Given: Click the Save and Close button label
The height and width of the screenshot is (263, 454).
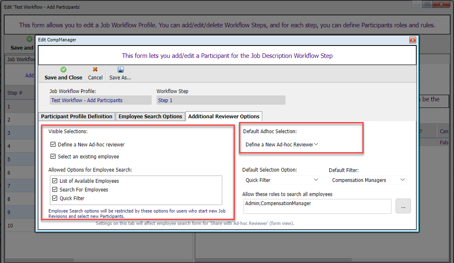Looking at the screenshot, I should coord(63,78).
